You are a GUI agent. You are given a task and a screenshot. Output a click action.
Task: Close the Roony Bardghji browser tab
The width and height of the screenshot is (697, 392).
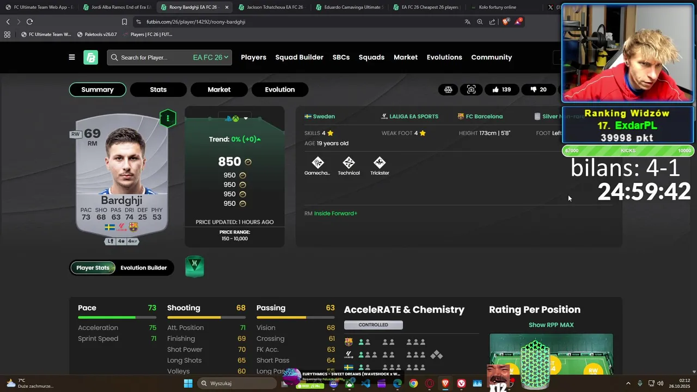point(227,7)
